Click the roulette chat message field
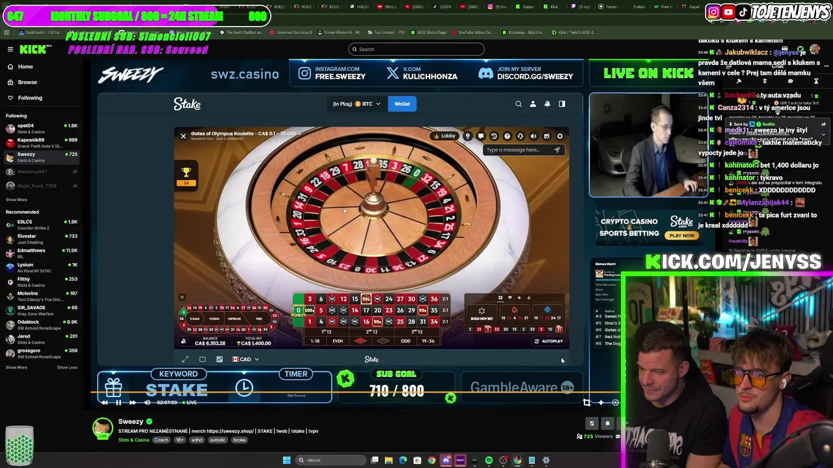Screen dimensions: 833x468 tap(523, 149)
